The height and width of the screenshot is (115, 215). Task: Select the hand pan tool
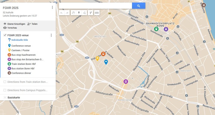[73, 13]
